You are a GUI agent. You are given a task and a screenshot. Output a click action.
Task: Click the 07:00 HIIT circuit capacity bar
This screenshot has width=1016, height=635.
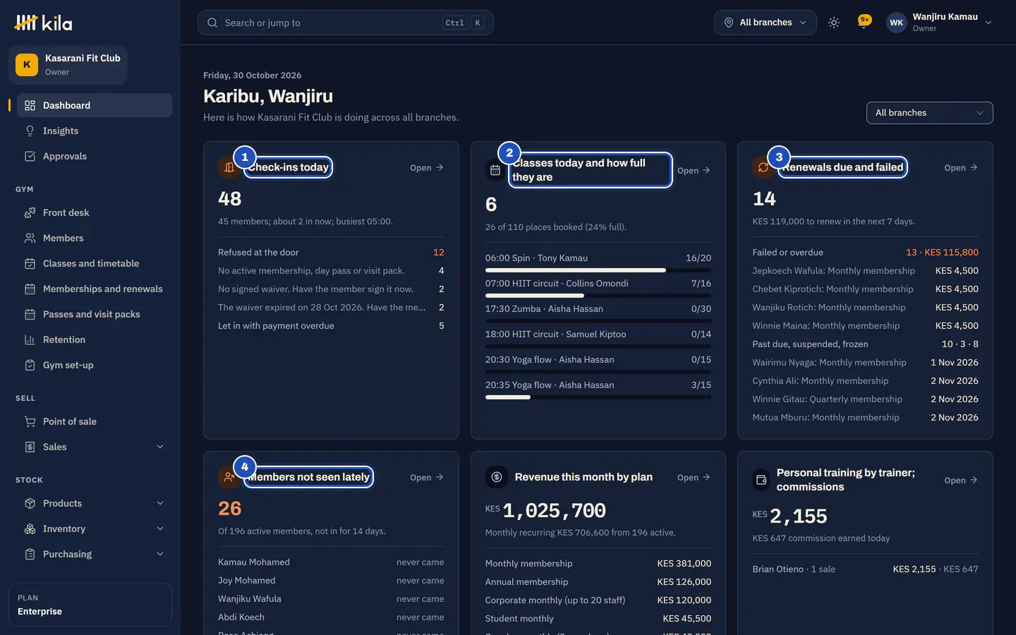coord(598,296)
